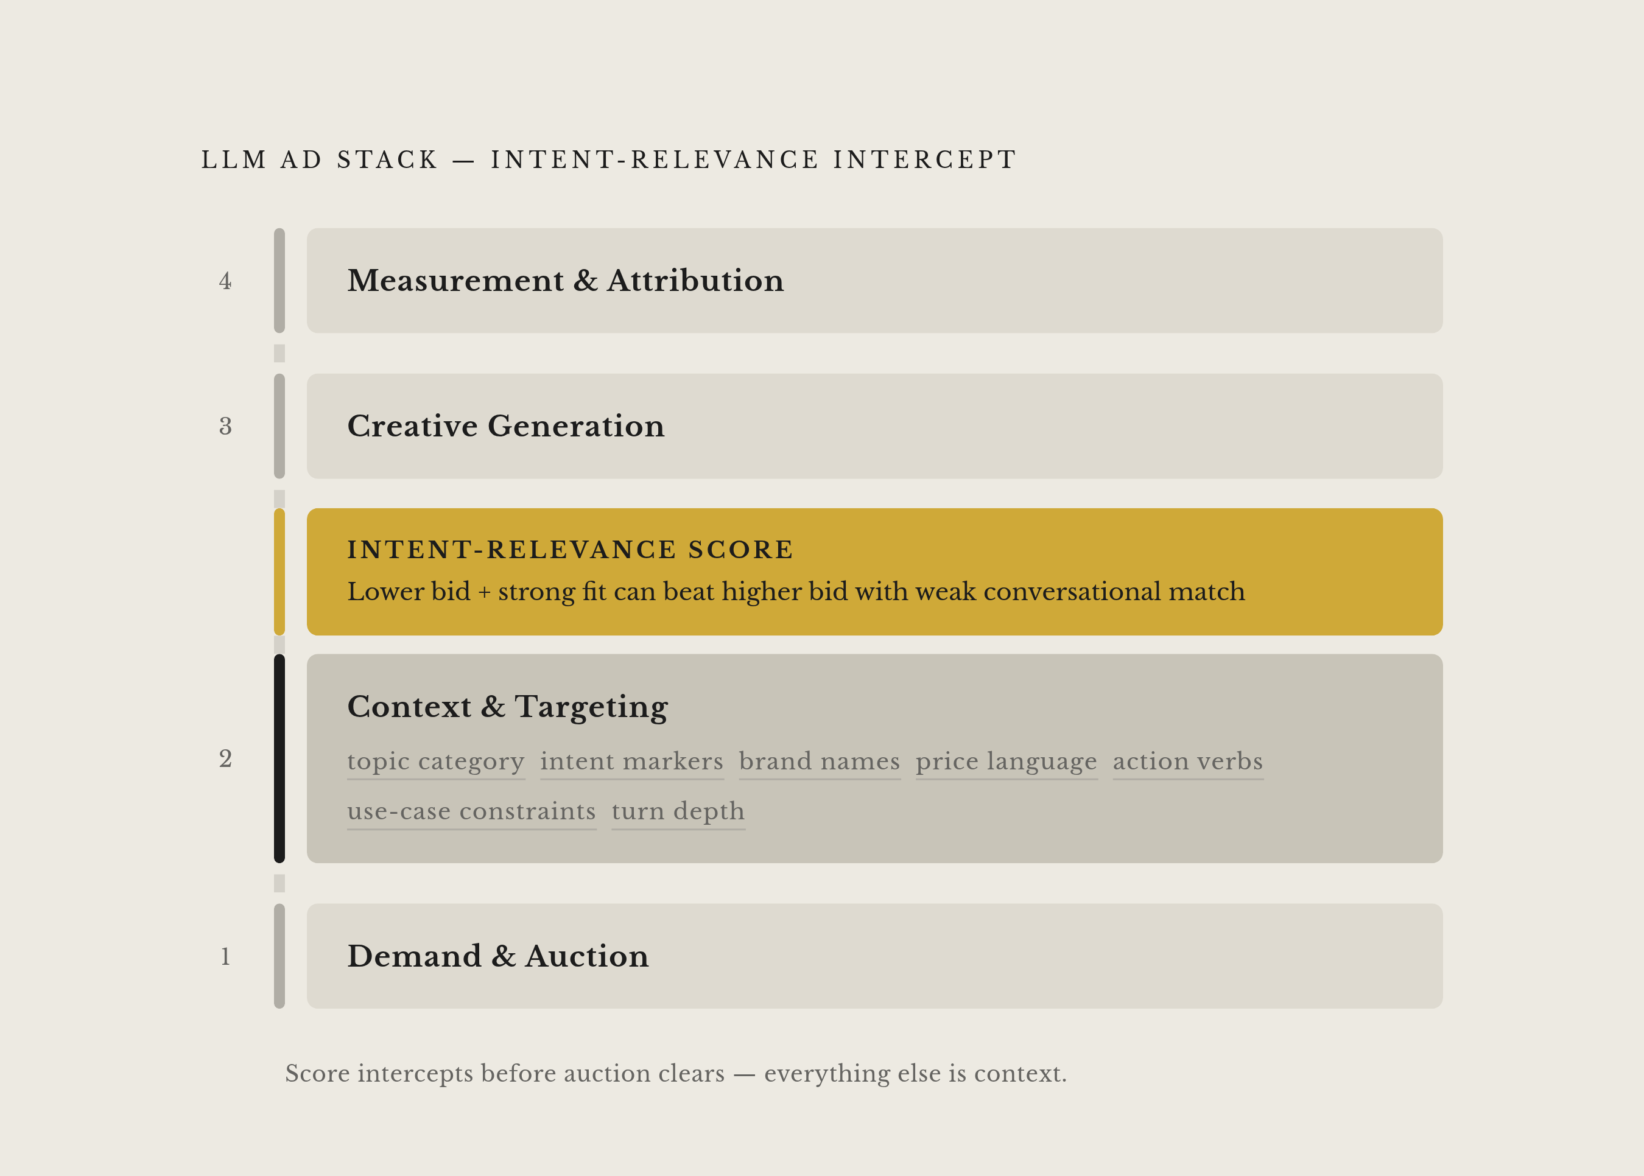Image resolution: width=1644 pixels, height=1176 pixels.
Task: Click the gray marker bar beside Measurement & Attribution
Action: [x=279, y=281]
